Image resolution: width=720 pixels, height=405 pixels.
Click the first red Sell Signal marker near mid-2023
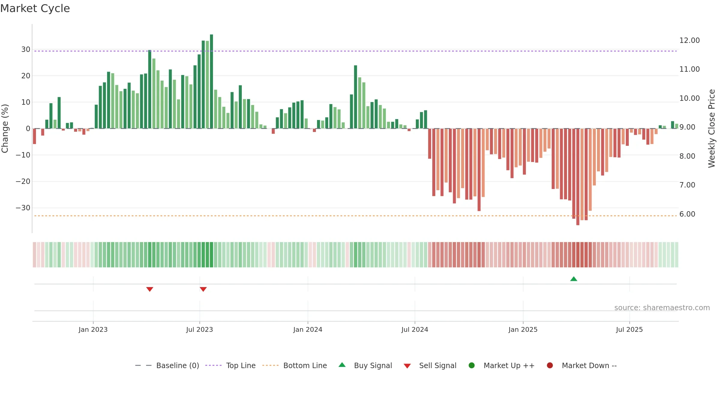pyautogui.click(x=150, y=289)
